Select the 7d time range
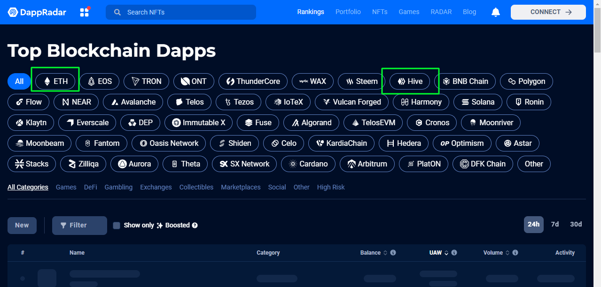Image resolution: width=601 pixels, height=287 pixels. point(555,224)
